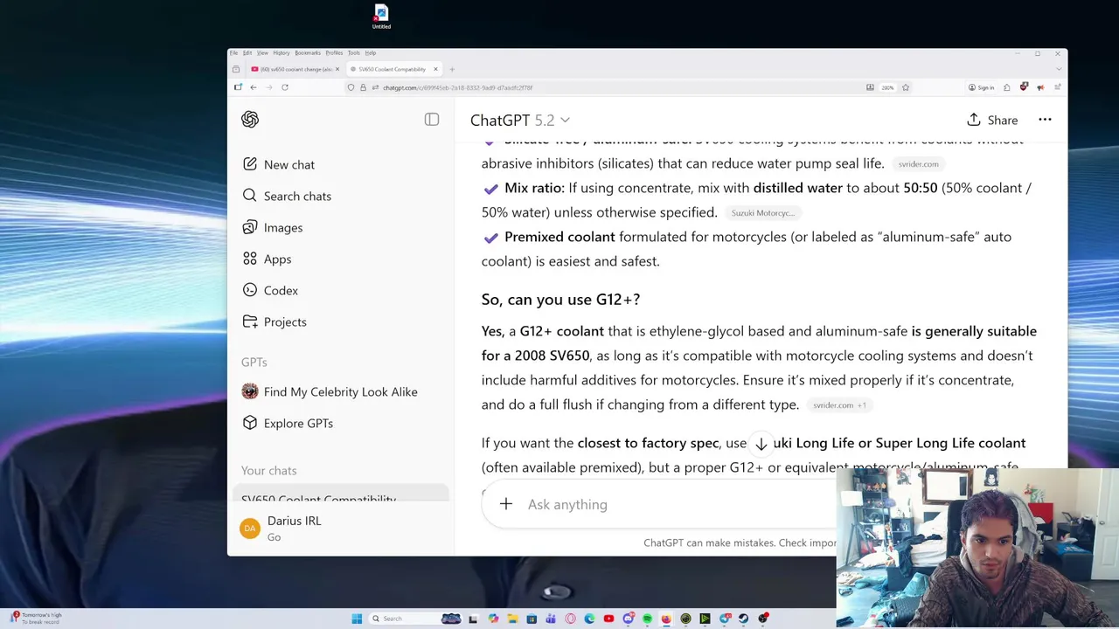Open the Edit menu in Firefox

(x=247, y=52)
